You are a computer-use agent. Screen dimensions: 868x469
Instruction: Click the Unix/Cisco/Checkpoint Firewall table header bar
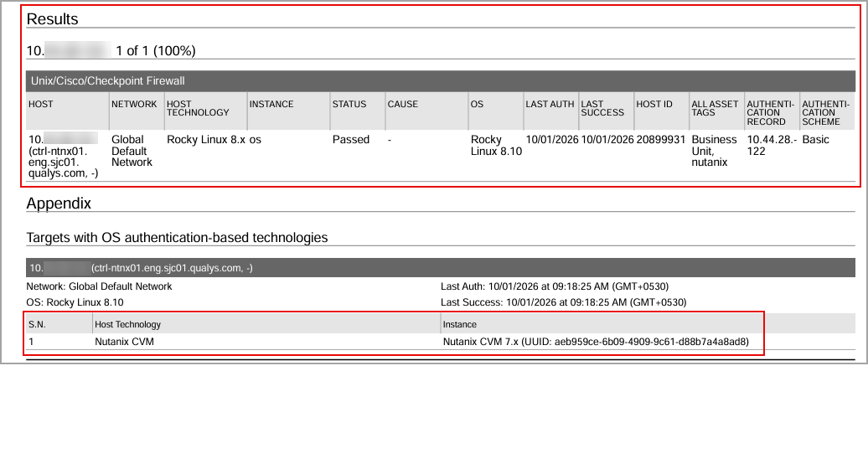[440, 80]
